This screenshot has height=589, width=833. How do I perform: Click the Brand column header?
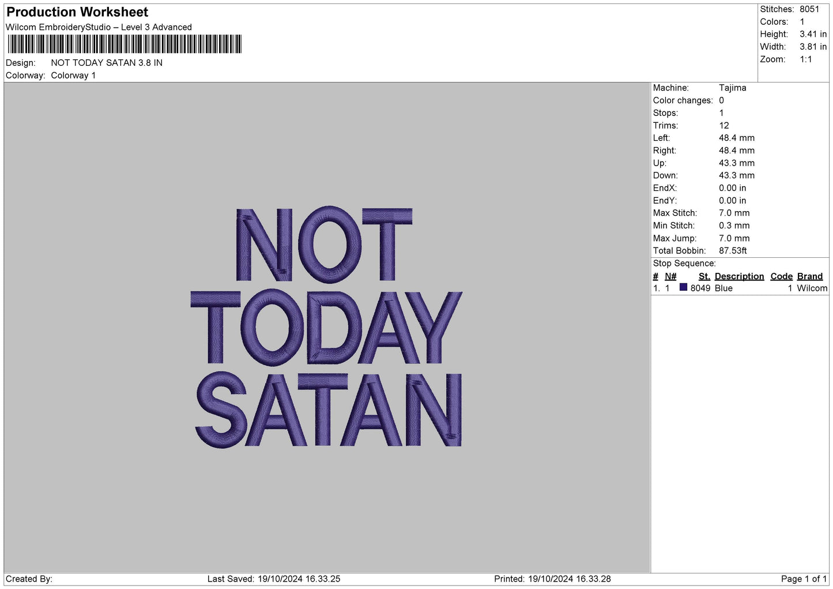810,276
